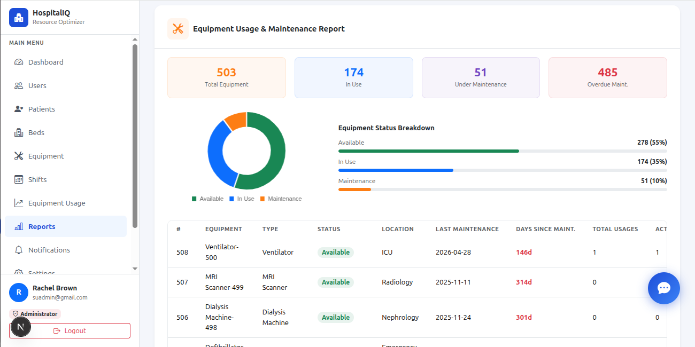
Task: Click the Shifts calendar icon
Action: (x=19, y=179)
